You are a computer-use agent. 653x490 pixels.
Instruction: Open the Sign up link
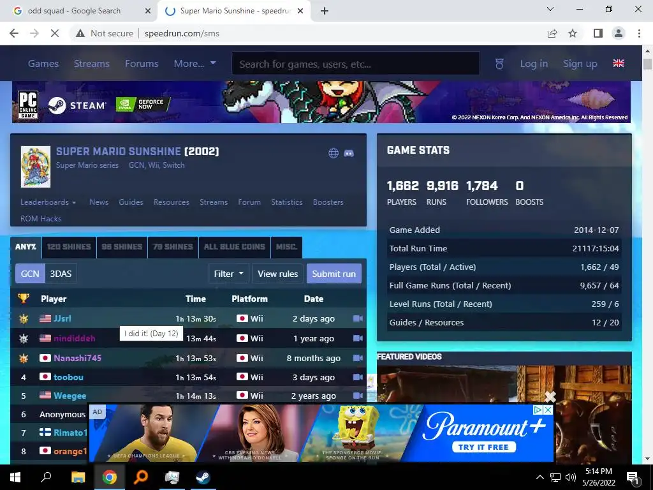pyautogui.click(x=580, y=64)
